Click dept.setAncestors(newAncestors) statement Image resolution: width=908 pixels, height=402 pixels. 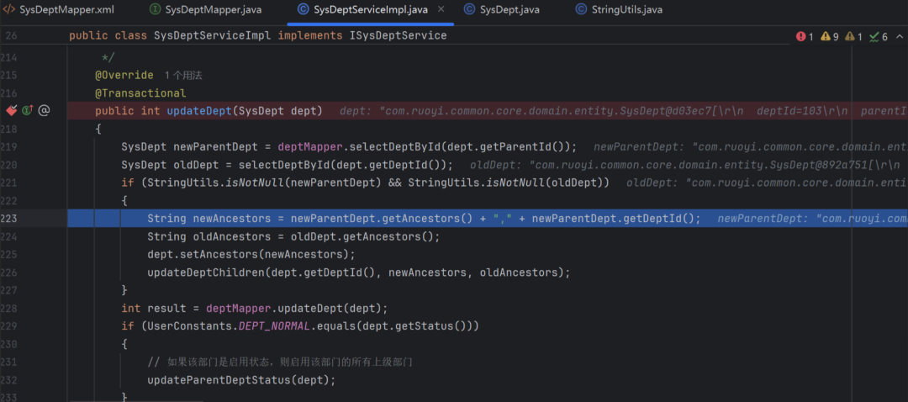pos(251,254)
